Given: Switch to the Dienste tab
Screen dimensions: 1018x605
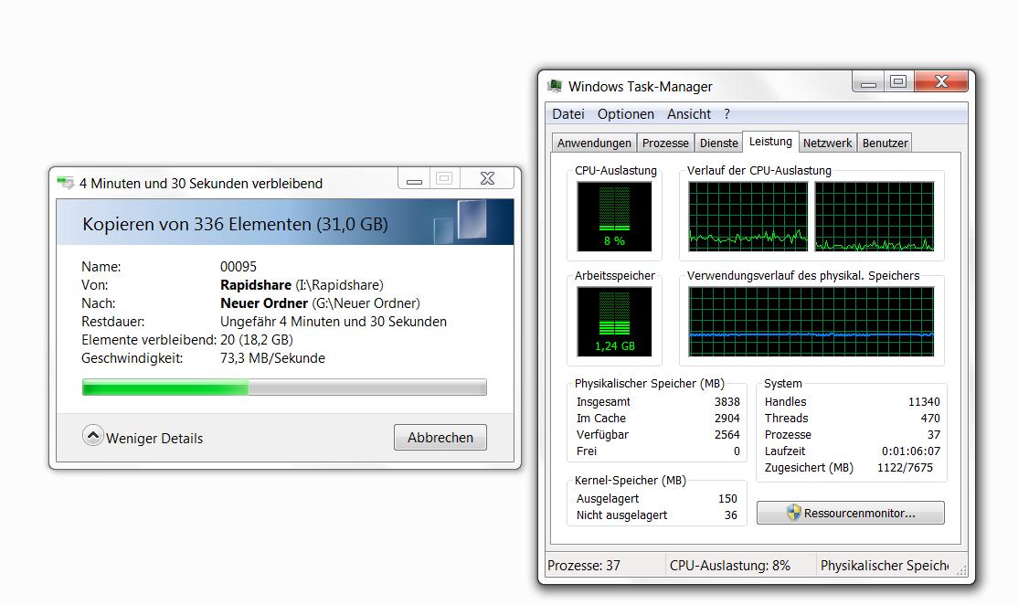Looking at the screenshot, I should pos(718,143).
